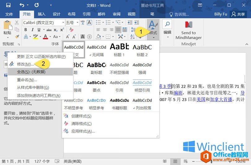Toggle strikethrough abc formatting
Image resolution: width=251 pixels, height=165 pixels.
click(x=49, y=30)
